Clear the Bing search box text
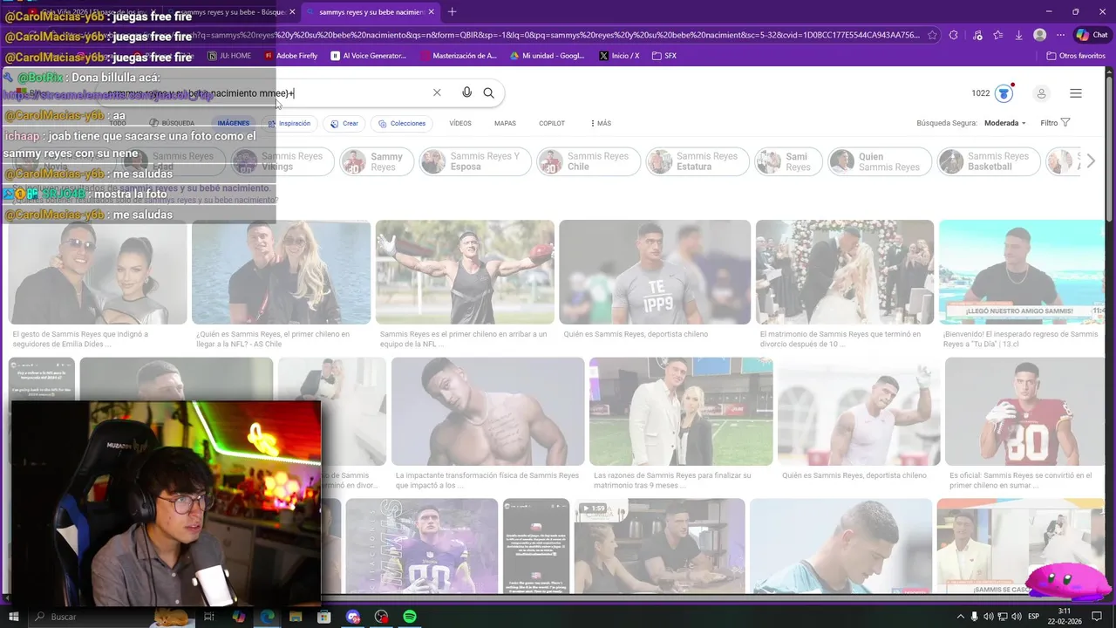1116x628 pixels. (437, 92)
